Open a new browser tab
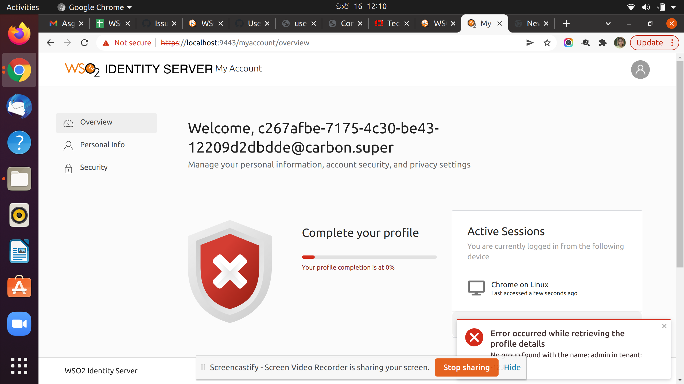The height and width of the screenshot is (384, 684). 566,23
